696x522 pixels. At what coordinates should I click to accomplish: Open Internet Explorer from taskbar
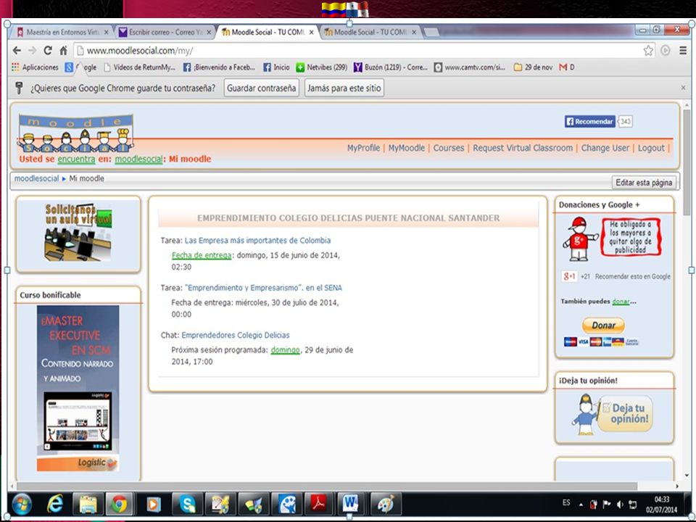(55, 505)
